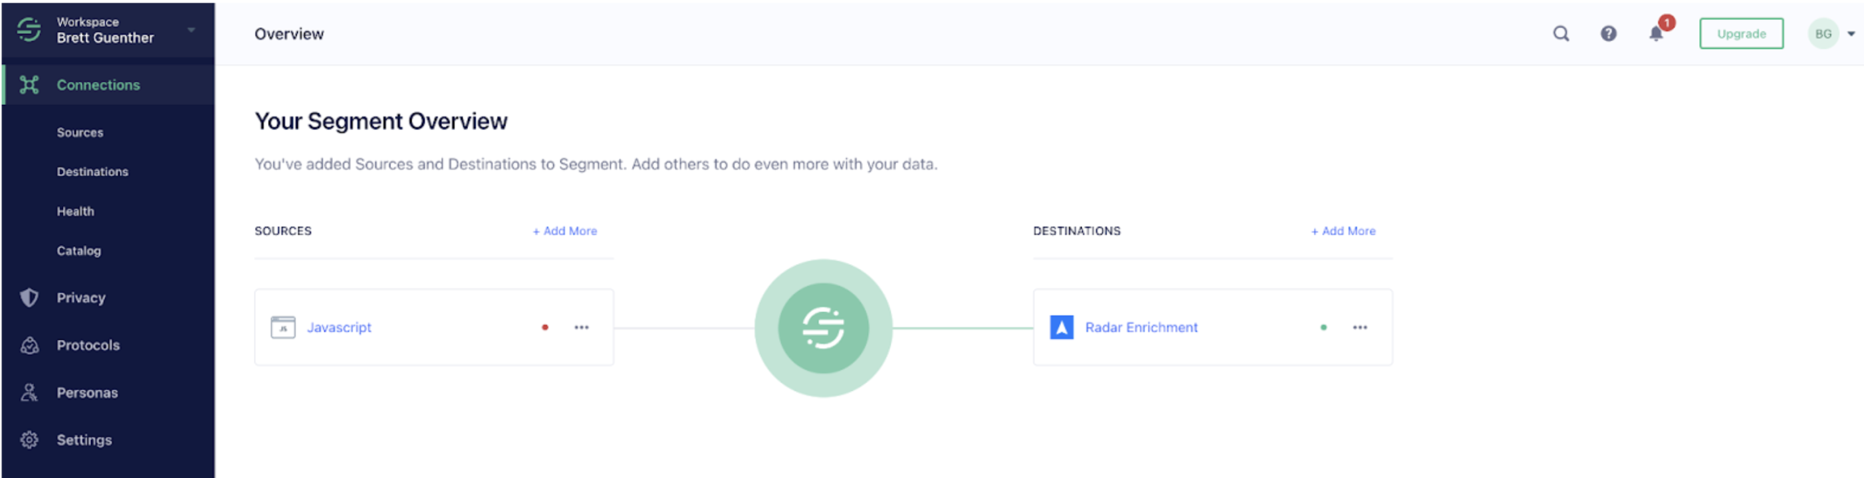1864x478 pixels.
Task: Click the search magnifier icon
Action: (x=1561, y=34)
